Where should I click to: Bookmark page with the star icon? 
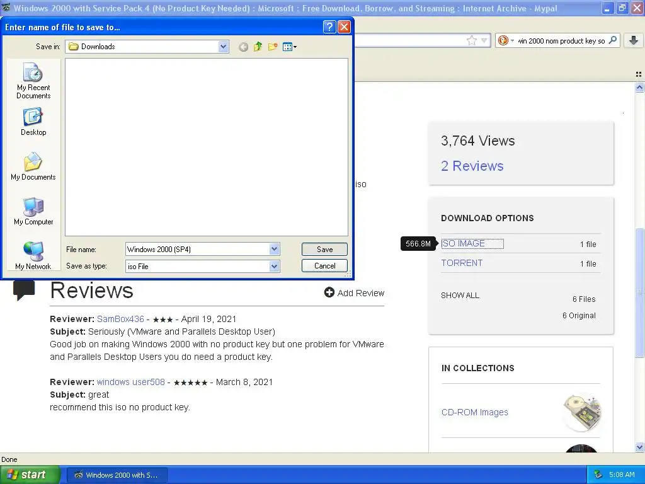click(x=471, y=40)
